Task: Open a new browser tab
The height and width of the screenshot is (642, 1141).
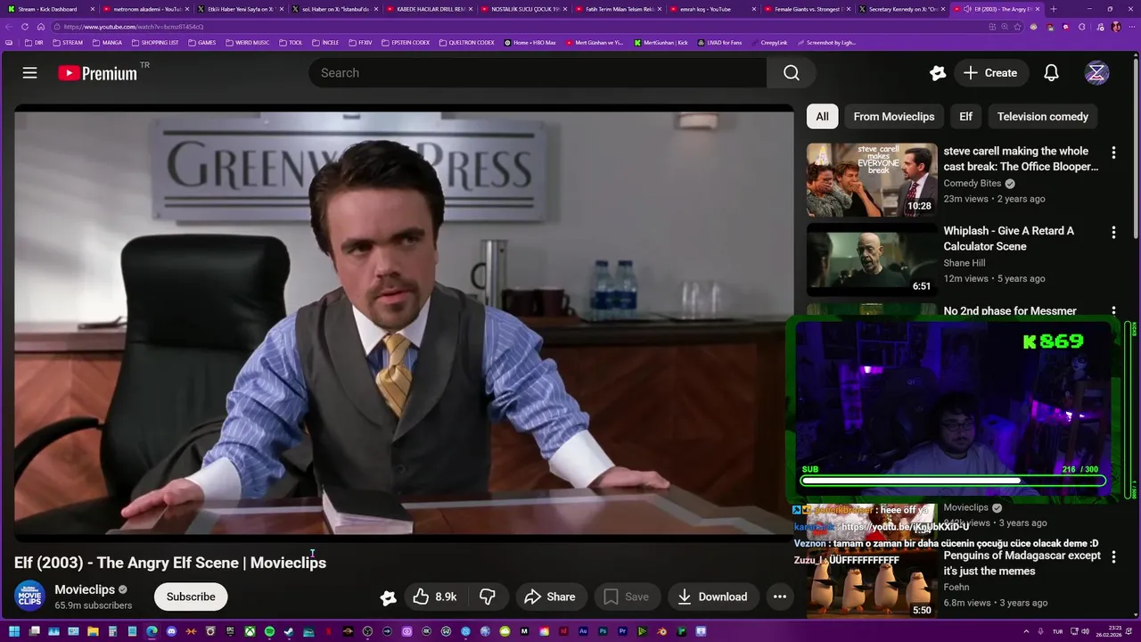Action: click(1054, 9)
